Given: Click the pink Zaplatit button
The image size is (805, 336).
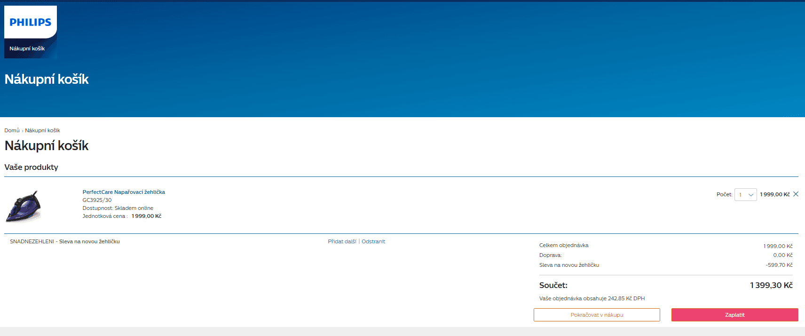Looking at the screenshot, I should 734,315.
